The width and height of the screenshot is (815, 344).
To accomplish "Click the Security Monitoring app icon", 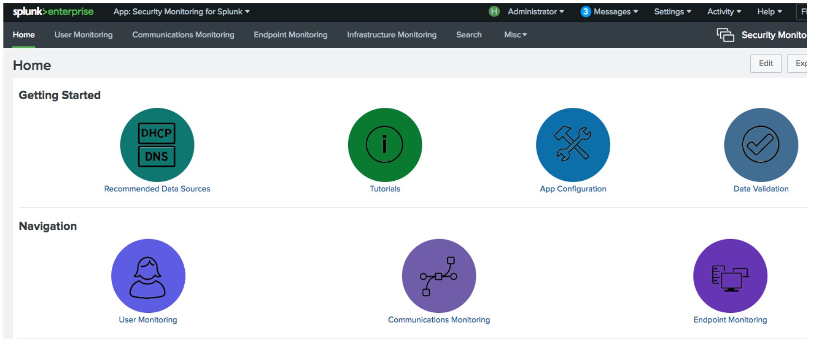I will 725,35.
